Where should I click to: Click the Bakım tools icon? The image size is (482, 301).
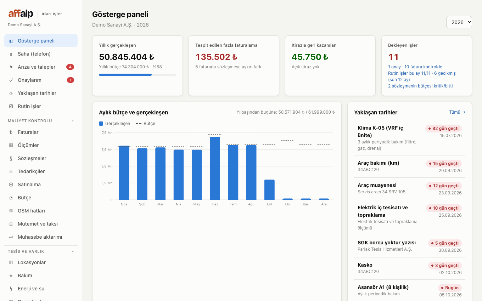tap(11, 276)
